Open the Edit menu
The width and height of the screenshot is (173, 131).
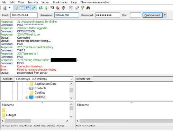tap(12, 2)
